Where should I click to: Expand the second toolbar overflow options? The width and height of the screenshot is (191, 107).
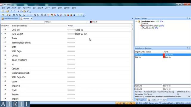coord(84,16)
